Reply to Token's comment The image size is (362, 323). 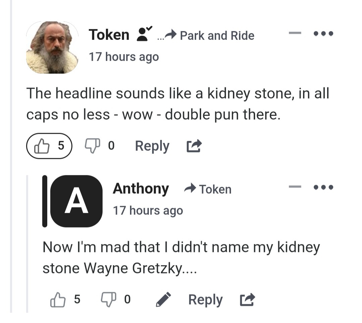[152, 146]
